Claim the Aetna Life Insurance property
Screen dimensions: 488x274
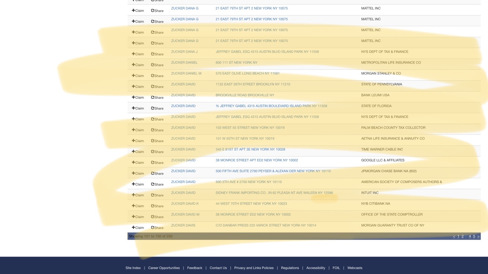(138, 141)
